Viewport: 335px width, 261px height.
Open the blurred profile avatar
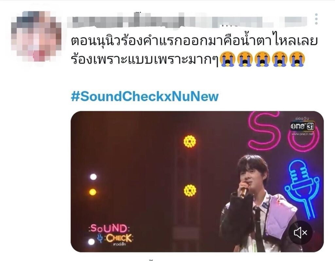point(36,36)
